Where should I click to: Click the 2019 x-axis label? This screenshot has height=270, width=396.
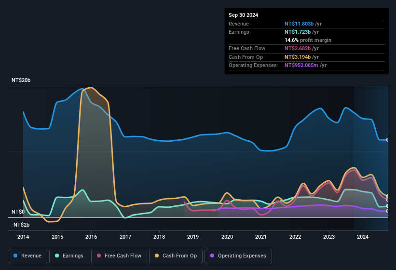[193, 237]
